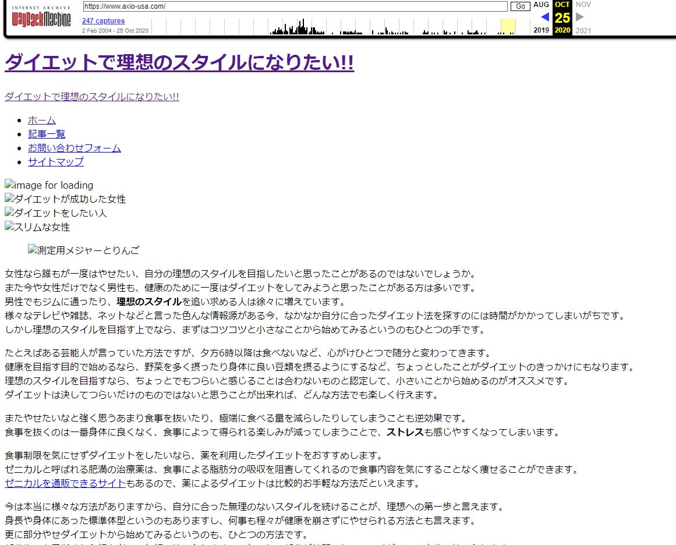The height and width of the screenshot is (545, 676).
Task: Open the ホーム navigation link
Action: coord(42,120)
